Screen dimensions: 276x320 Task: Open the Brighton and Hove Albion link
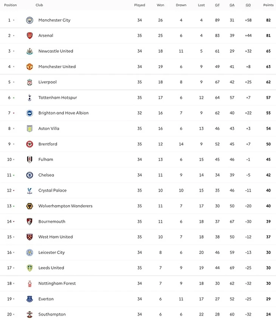(x=63, y=113)
